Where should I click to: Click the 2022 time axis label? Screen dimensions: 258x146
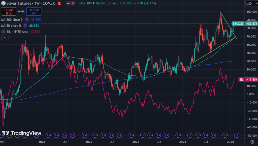89,142
